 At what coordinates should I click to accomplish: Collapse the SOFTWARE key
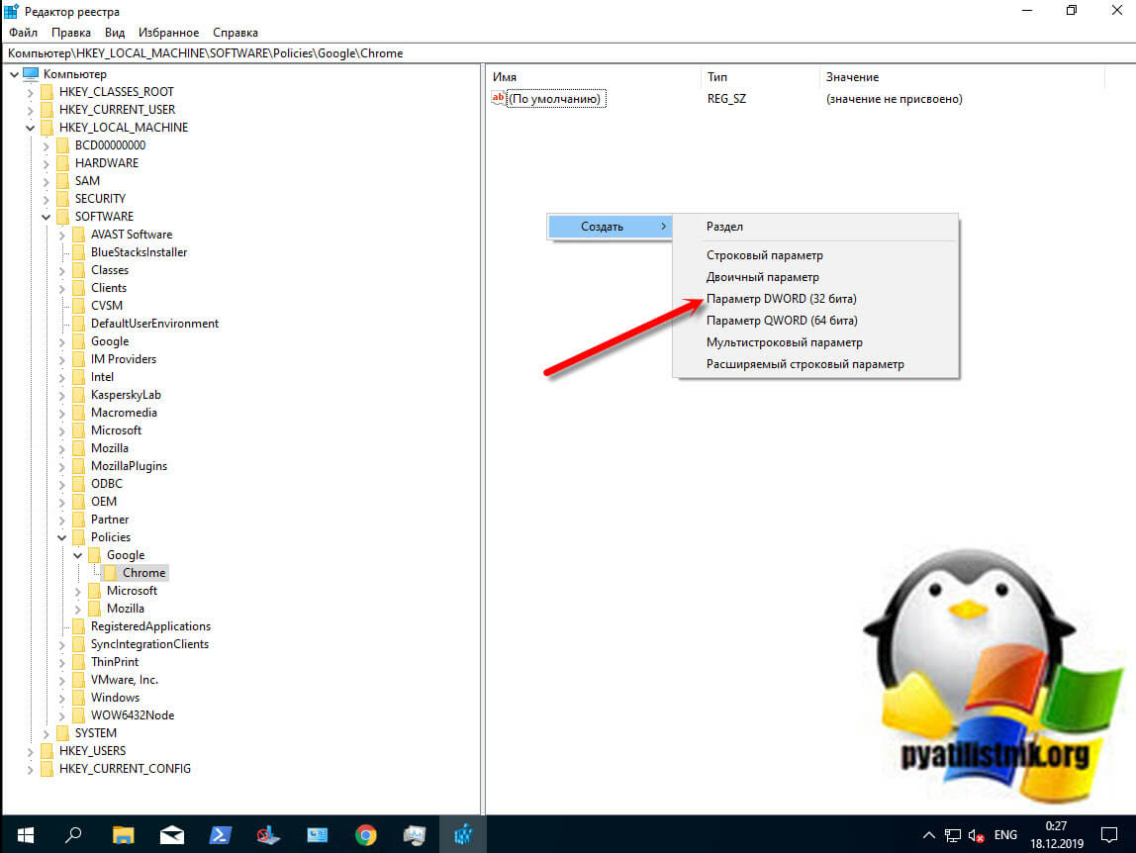click(47, 217)
